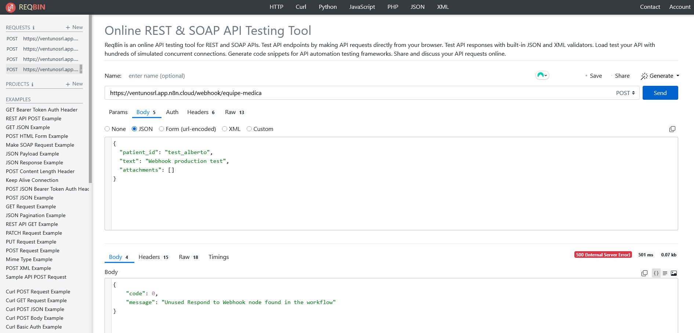This screenshot has width=694, height=333.
Task: Open the response Timings tab
Action: [218, 257]
